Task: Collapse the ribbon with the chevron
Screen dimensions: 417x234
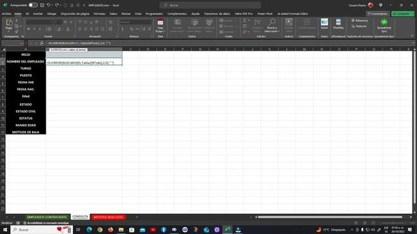Action: coord(412,36)
